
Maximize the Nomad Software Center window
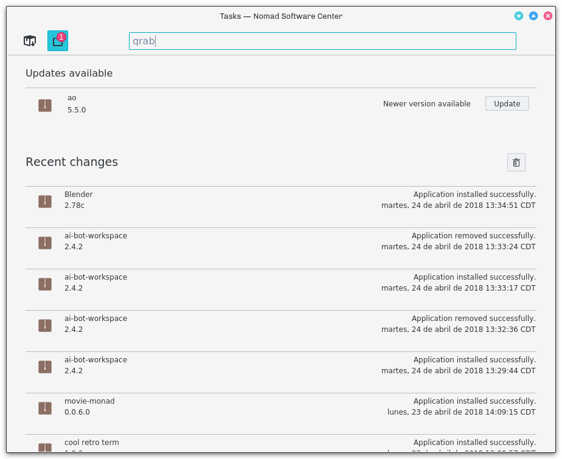coord(533,16)
